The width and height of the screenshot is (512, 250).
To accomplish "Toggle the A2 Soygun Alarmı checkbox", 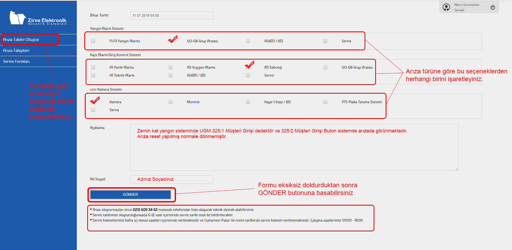I will coord(171,67).
